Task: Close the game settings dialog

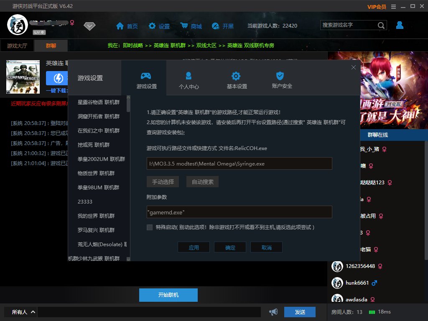Action: click(354, 67)
